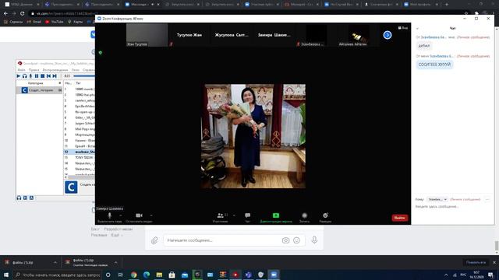Click the green shield encryption icon in Zoom
The height and width of the screenshot is (280, 499).
101,53
